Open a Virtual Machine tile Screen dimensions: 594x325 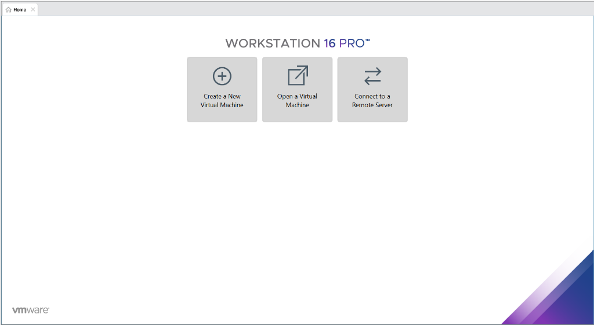(298, 90)
